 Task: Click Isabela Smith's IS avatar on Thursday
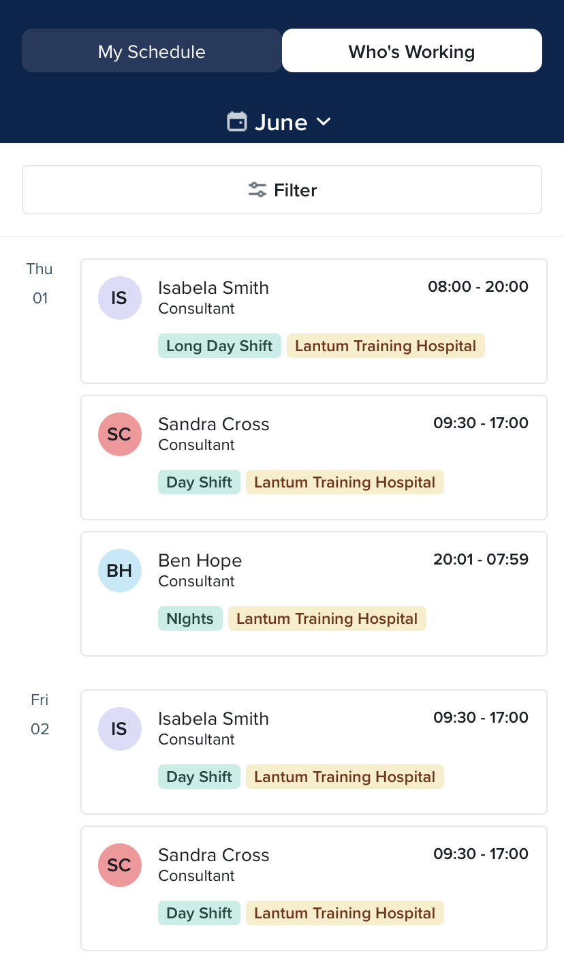click(x=119, y=298)
